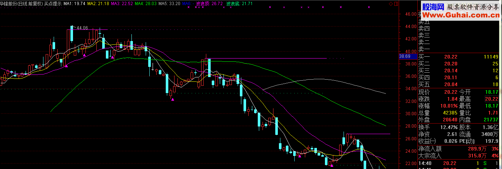502x169 pixels.
Task: Select the MA1: 19.74 indicator label
Action: pyautogui.click(x=74, y=3)
